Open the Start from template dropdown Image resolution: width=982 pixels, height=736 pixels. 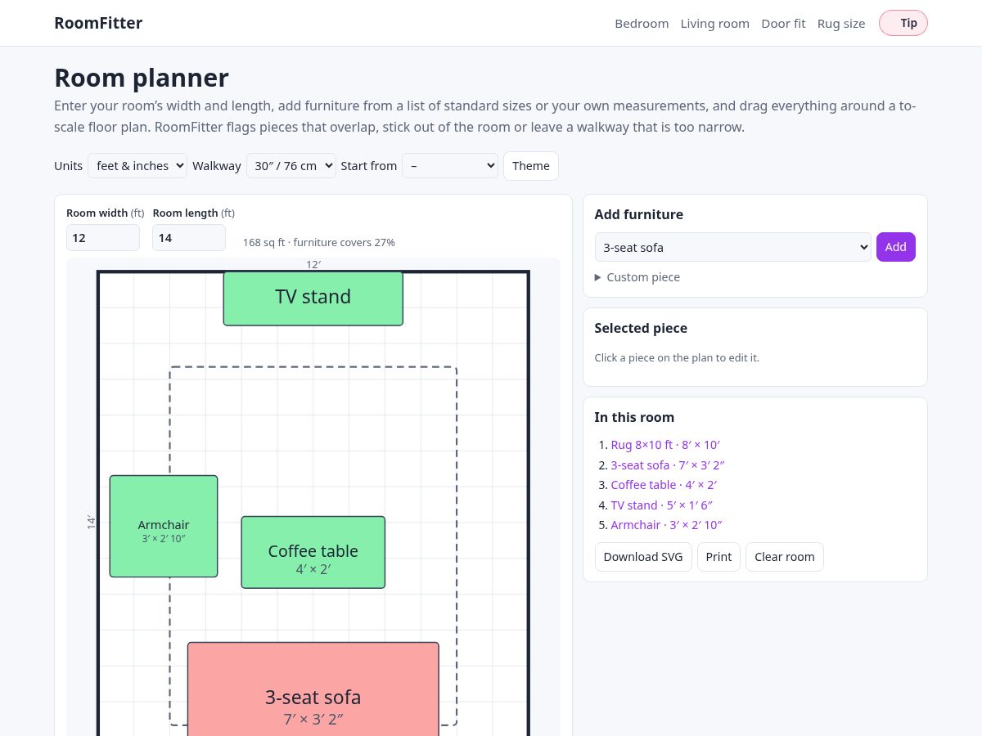pos(450,166)
